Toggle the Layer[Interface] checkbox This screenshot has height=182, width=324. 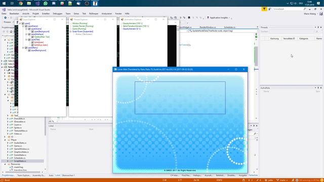pos(29,34)
